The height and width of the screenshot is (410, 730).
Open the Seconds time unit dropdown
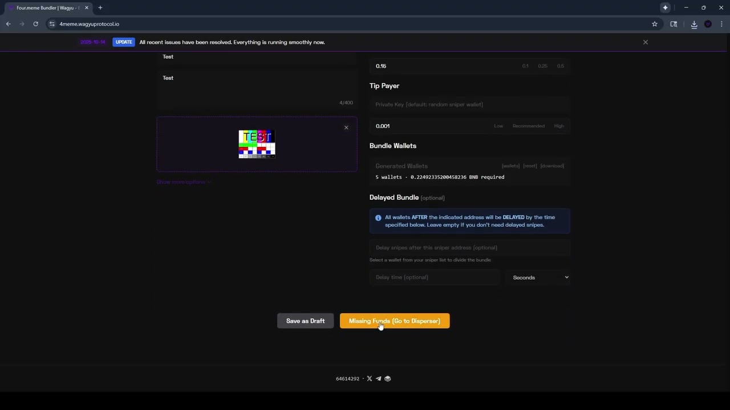[538, 277]
